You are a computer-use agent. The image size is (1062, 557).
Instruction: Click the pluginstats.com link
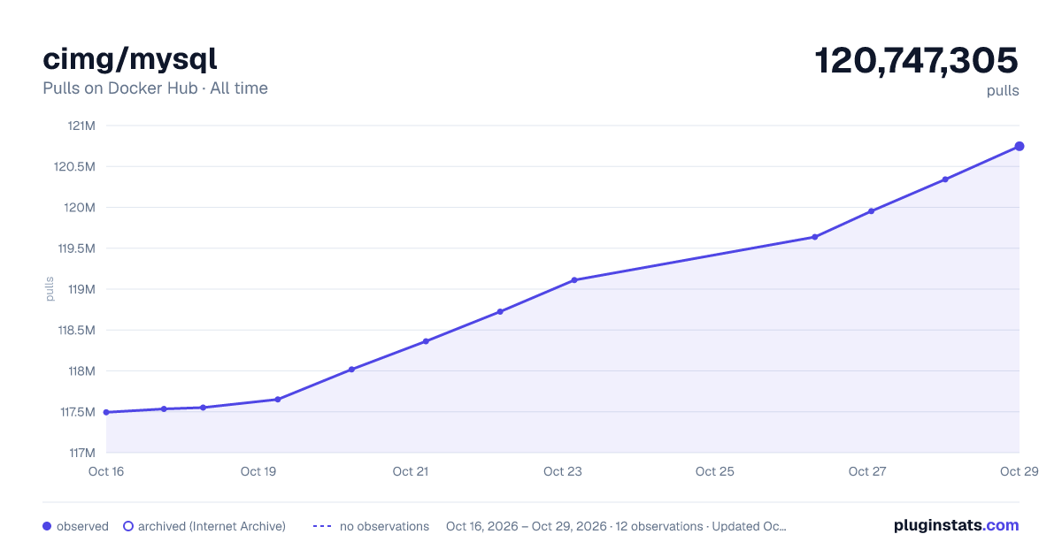tap(956, 525)
